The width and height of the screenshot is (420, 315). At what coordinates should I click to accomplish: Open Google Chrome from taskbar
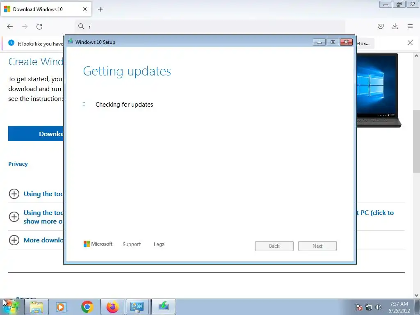coord(87,307)
